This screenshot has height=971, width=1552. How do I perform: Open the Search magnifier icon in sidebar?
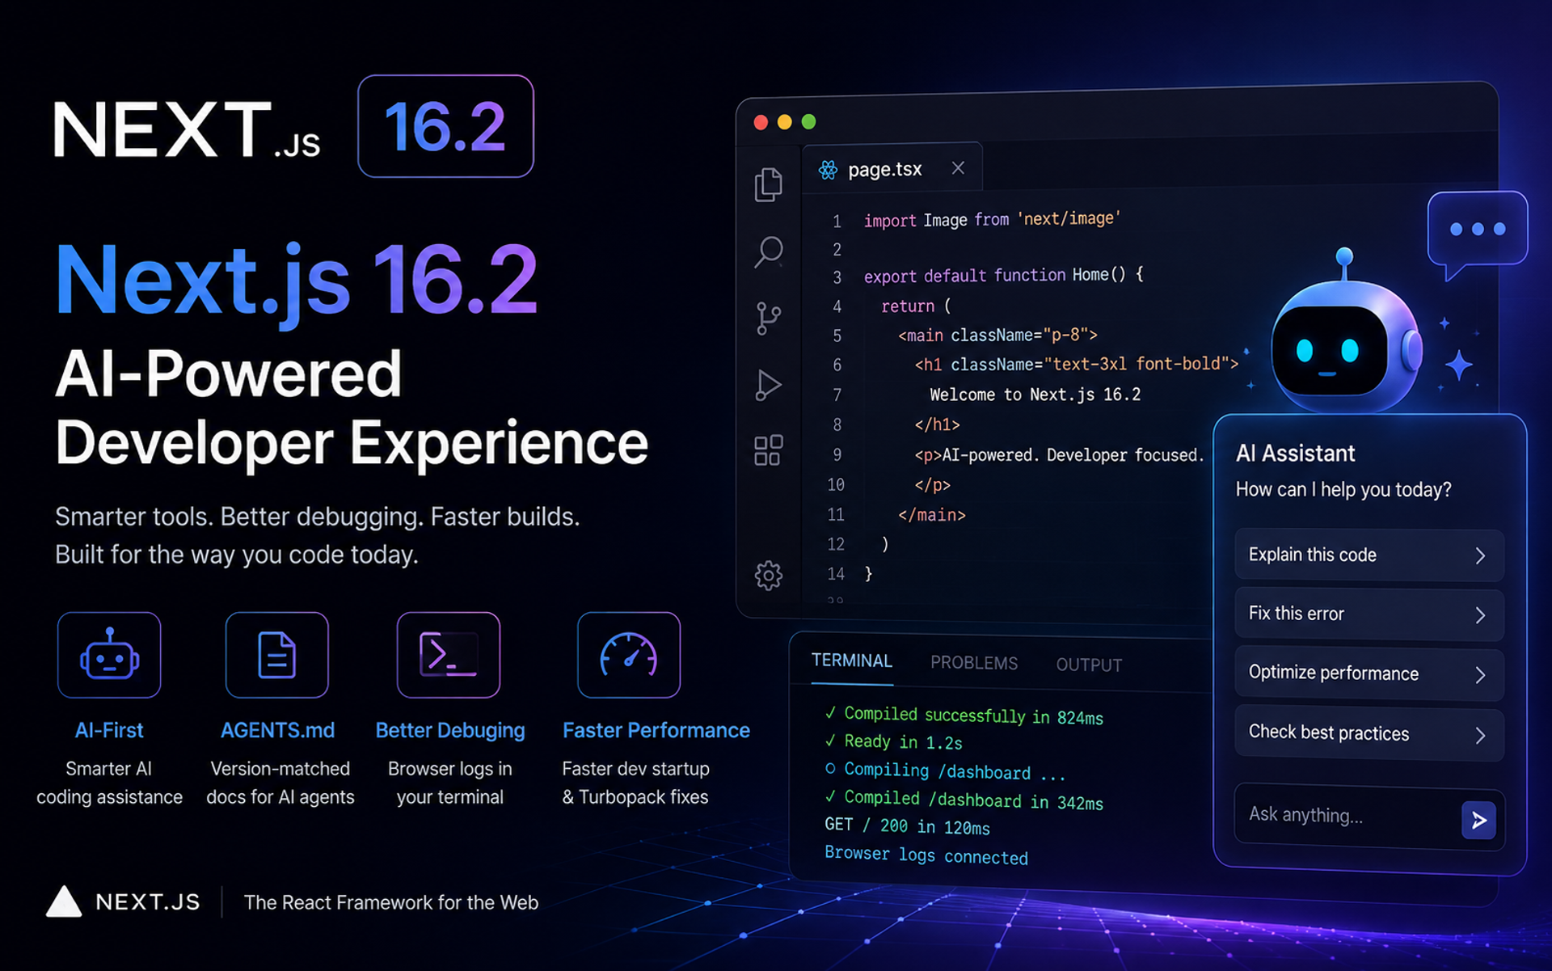pos(768,252)
